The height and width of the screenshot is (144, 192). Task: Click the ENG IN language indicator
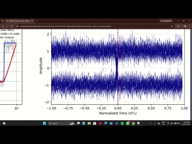163,123
